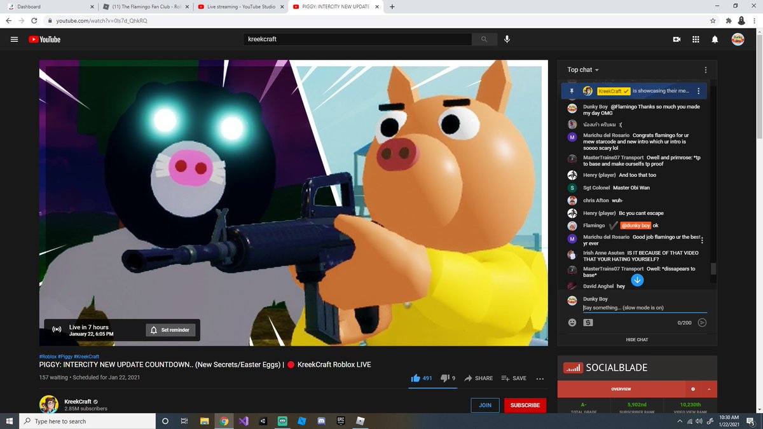
Task: Open a new Chrome tab
Action: (x=392, y=7)
